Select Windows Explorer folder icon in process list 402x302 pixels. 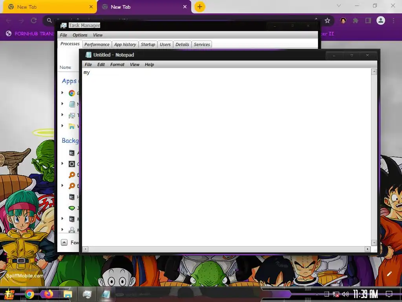tap(72, 126)
